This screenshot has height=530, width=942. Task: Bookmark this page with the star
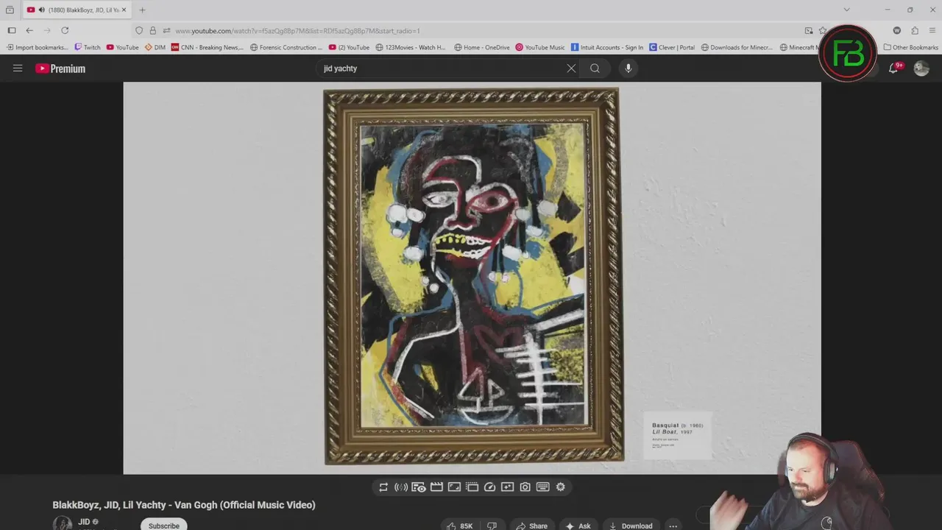point(823,31)
